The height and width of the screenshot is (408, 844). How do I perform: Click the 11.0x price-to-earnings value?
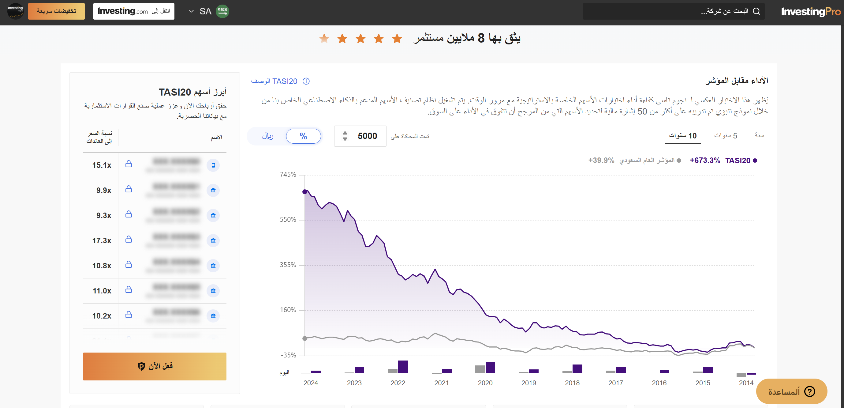102,291
